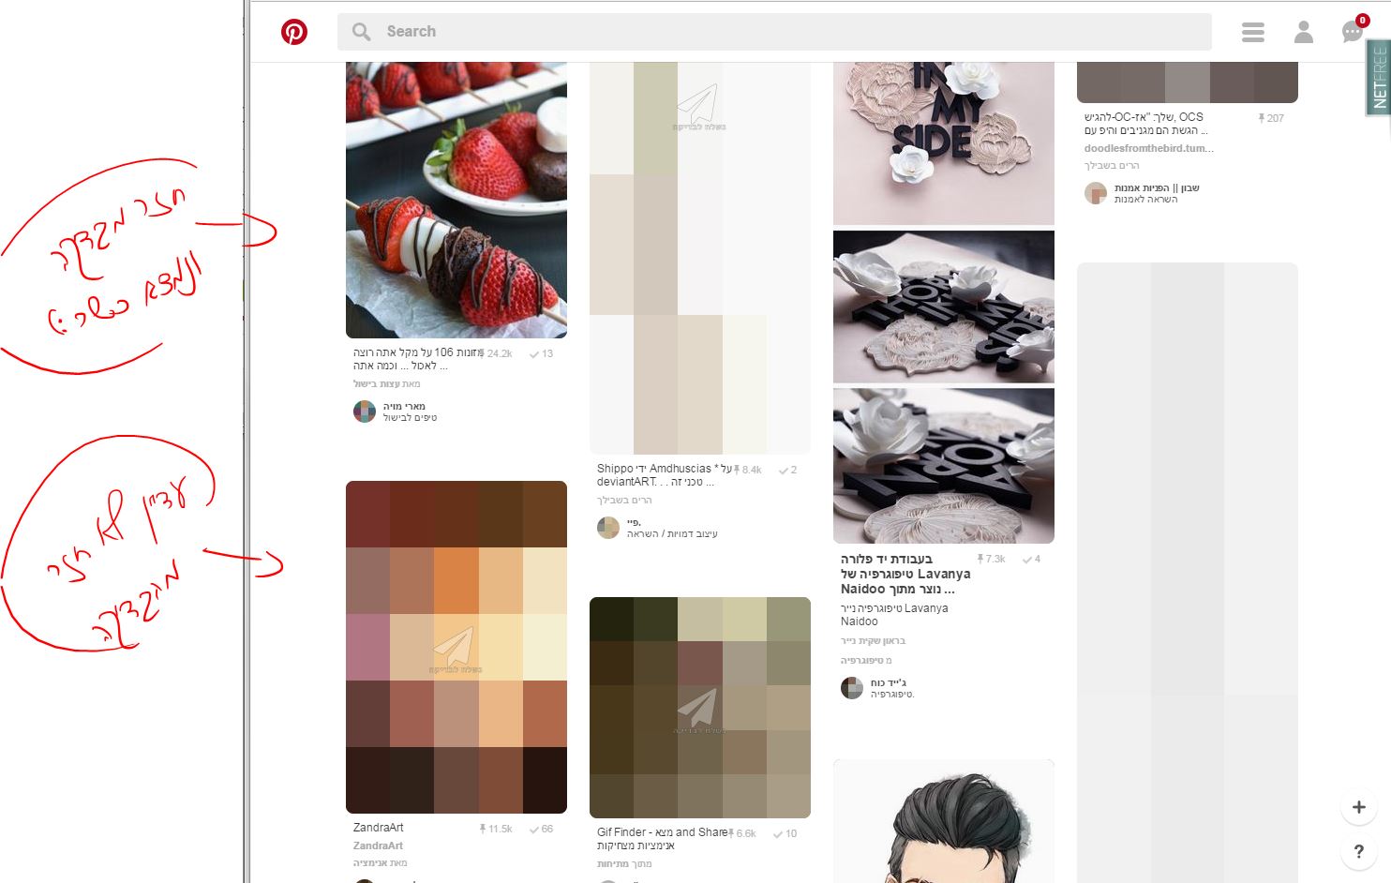Image resolution: width=1391 pixels, height=883 pixels.
Task: Click in the Search input field
Action: [774, 32]
